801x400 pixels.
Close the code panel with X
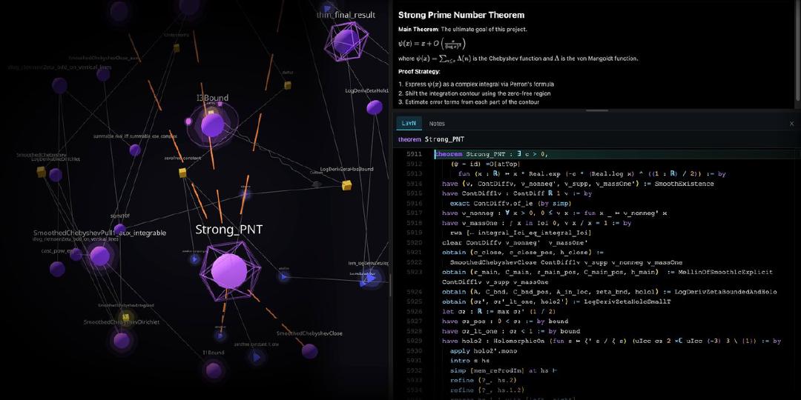click(x=791, y=124)
